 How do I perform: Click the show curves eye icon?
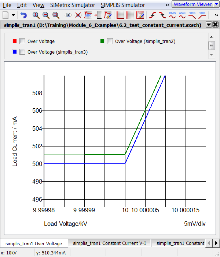click(x=68, y=15)
